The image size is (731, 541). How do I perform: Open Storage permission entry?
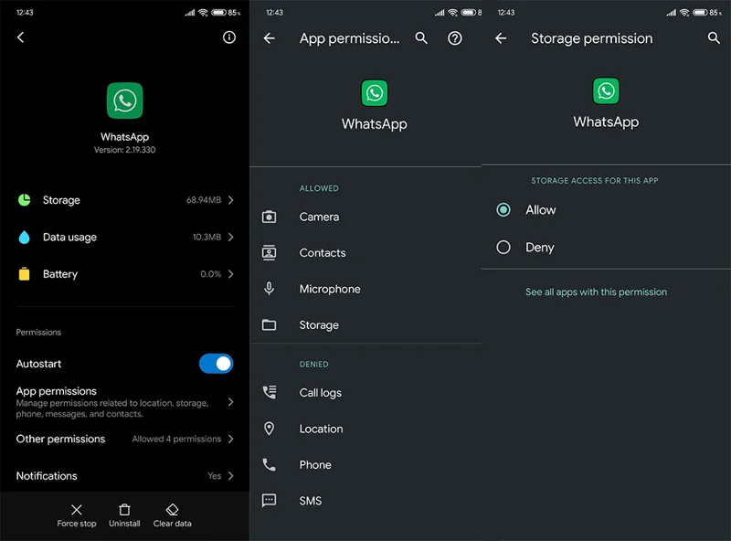tap(365, 325)
